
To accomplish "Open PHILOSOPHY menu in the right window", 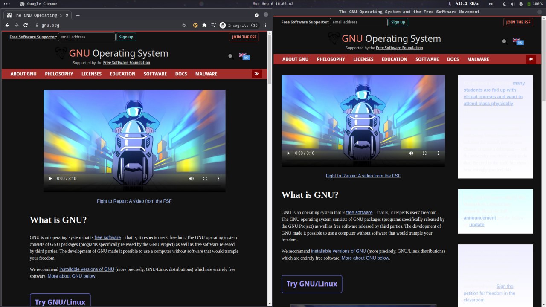I will pyautogui.click(x=331, y=59).
